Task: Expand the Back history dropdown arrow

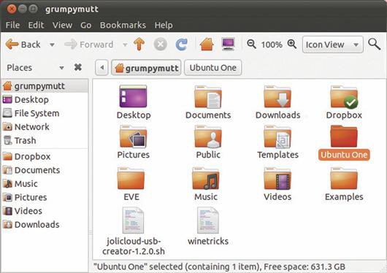Action: point(52,45)
